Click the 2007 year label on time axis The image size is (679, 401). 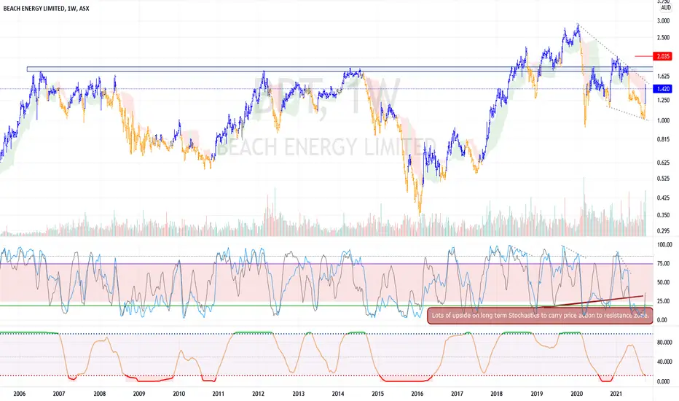[x=59, y=394]
